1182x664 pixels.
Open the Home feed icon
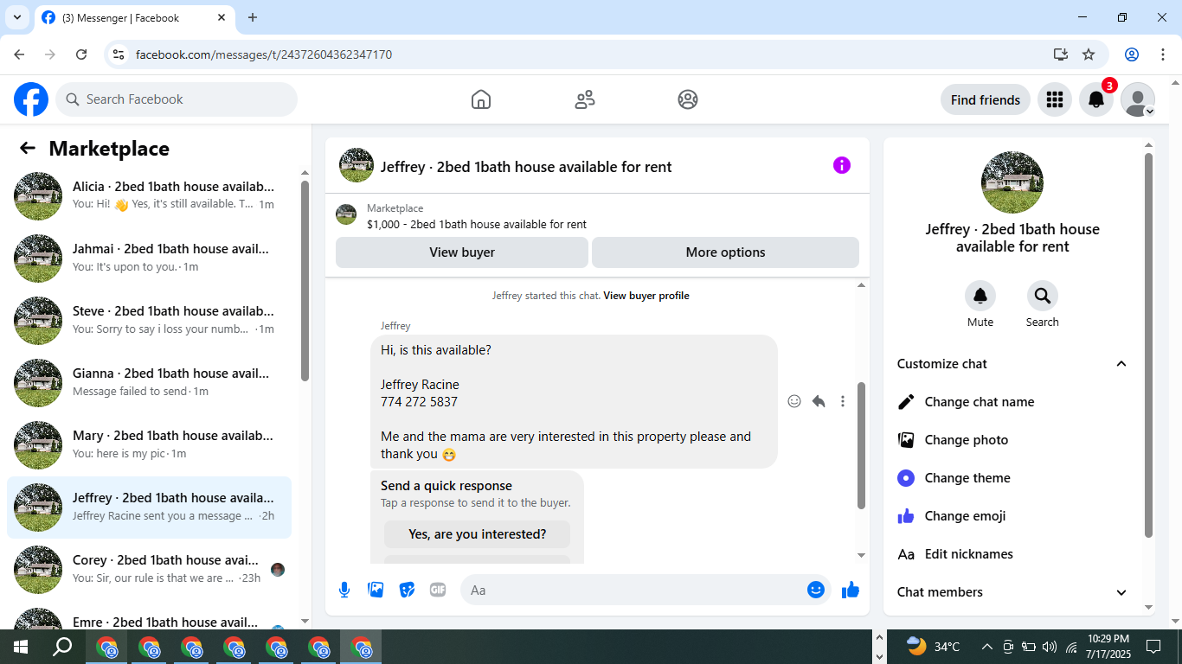tap(481, 99)
